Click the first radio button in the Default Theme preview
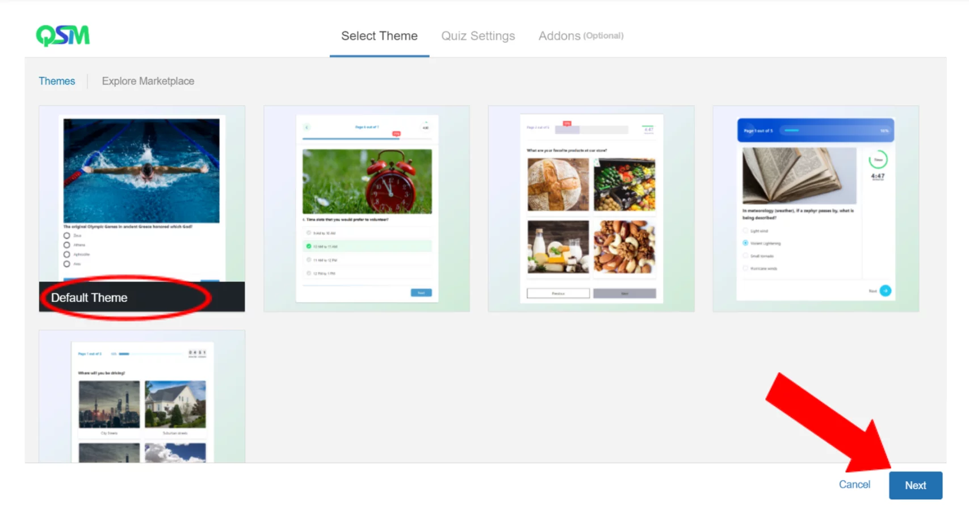The height and width of the screenshot is (505, 969). (x=67, y=235)
